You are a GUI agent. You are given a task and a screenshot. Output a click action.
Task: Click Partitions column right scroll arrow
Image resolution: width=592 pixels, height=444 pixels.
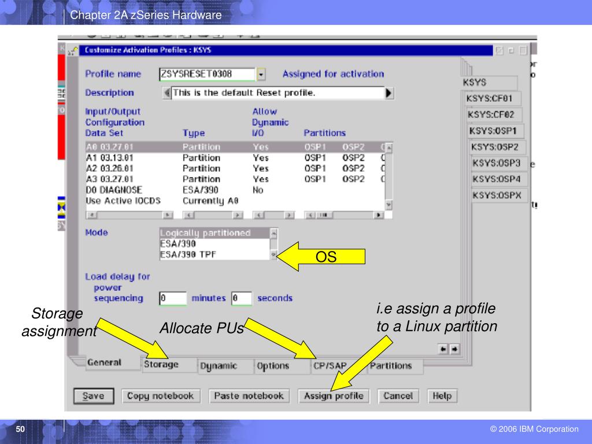coord(378,215)
